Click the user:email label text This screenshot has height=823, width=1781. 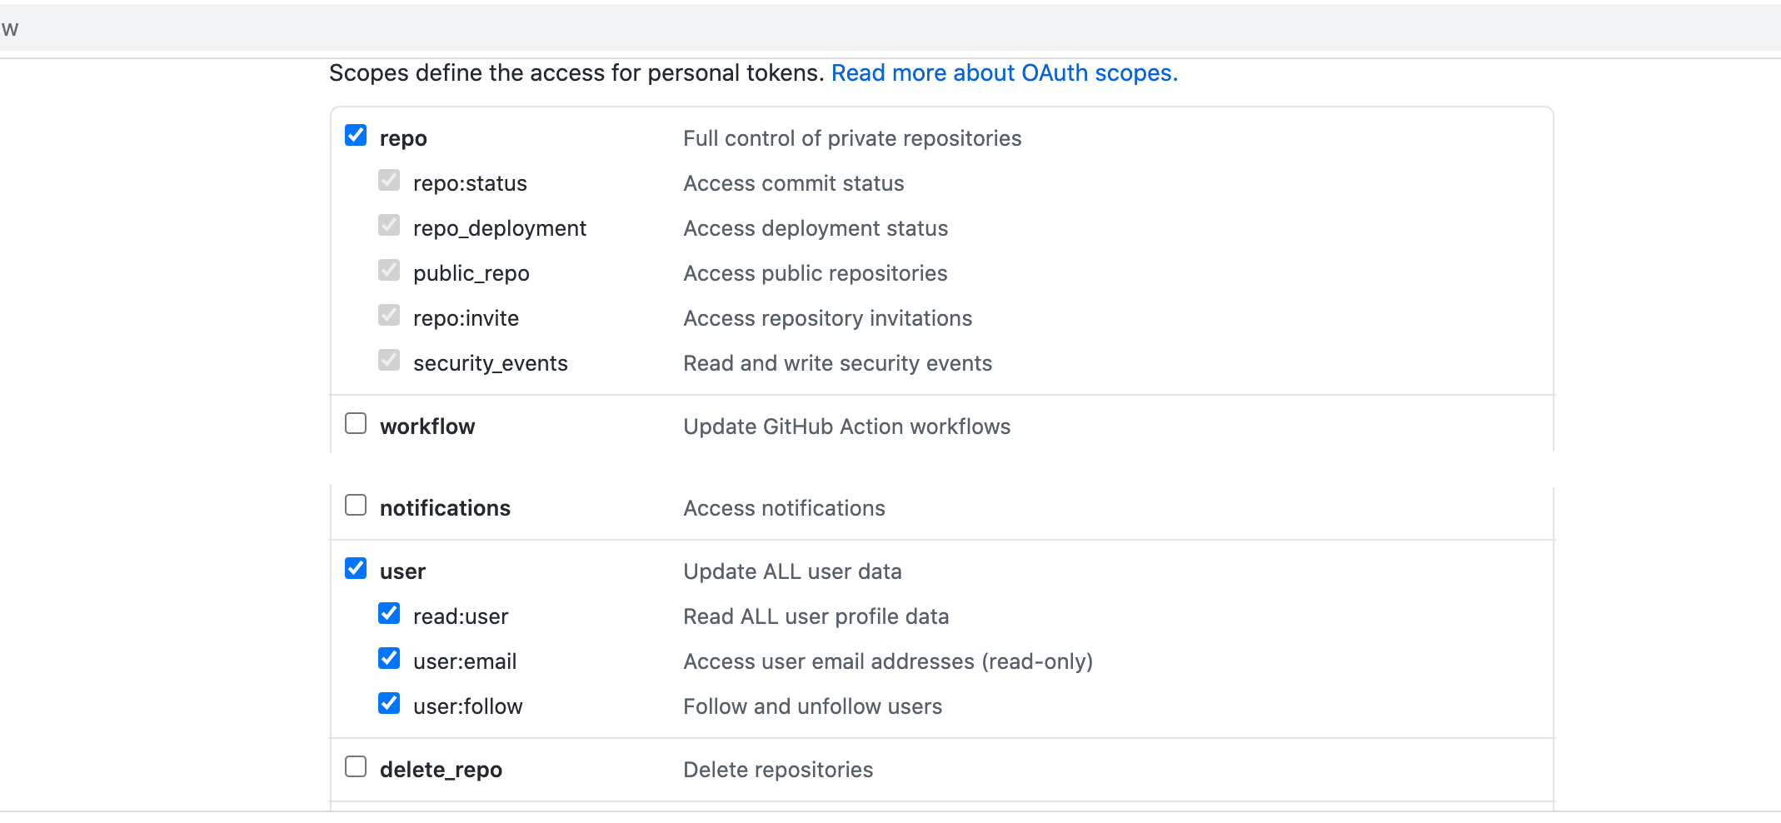click(x=464, y=661)
